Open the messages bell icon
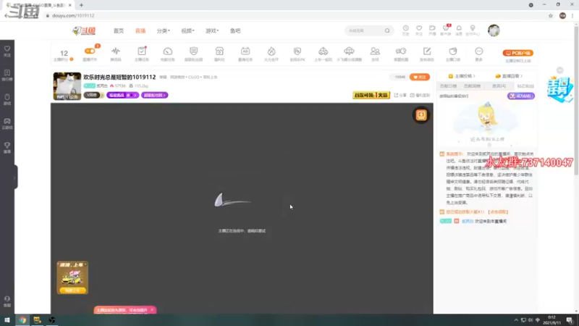Image resolution: width=579 pixels, height=326 pixels. 459,30
